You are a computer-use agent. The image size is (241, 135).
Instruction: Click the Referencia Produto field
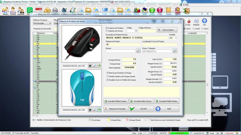tap(123, 44)
